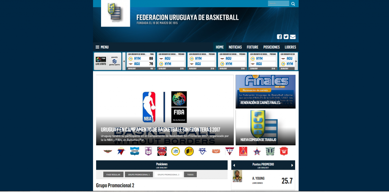This screenshot has height=192, width=389.
Task: Open the hamburger MENU button
Action: [102, 47]
